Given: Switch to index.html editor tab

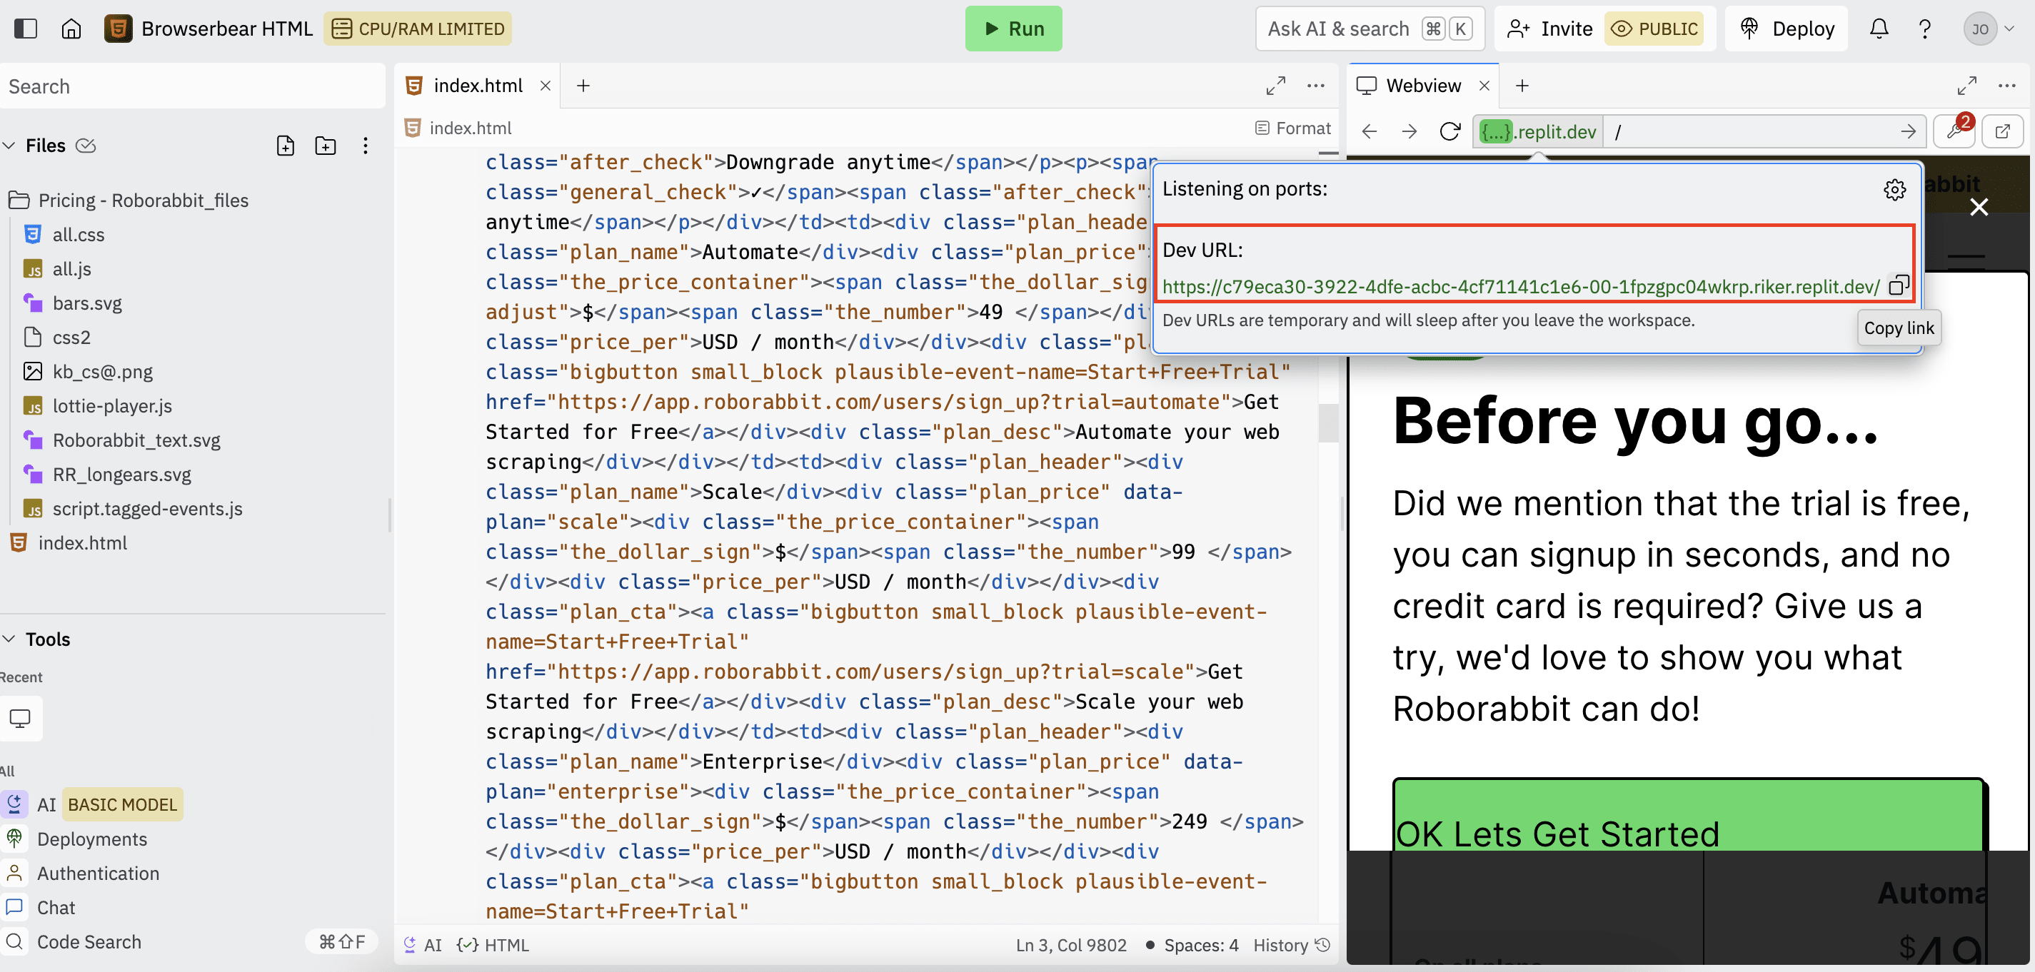Looking at the screenshot, I should coord(477,85).
